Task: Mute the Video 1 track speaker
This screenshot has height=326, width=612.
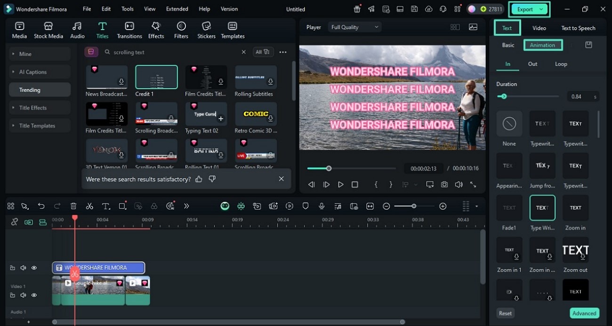Action: click(23, 295)
